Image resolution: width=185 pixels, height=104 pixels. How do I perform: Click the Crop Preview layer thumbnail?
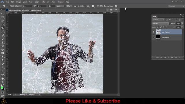pyautogui.click(x=158, y=32)
